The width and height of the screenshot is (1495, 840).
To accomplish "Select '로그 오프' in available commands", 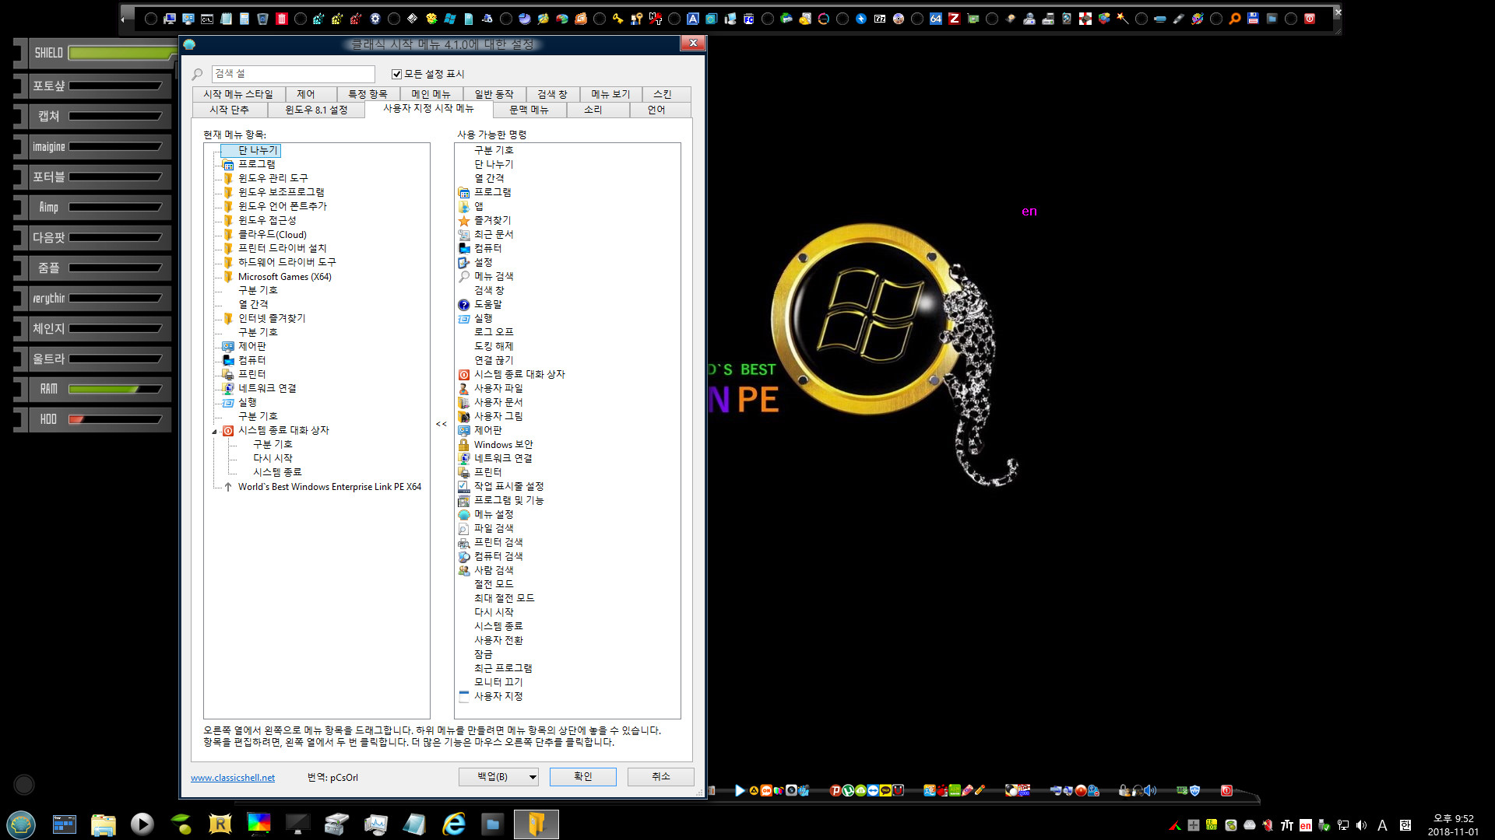I will tap(494, 333).
